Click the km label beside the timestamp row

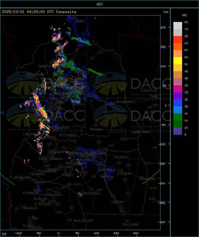tap(166, 12)
